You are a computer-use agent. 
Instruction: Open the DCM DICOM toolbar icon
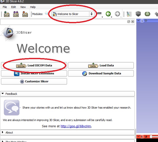point(16,14)
